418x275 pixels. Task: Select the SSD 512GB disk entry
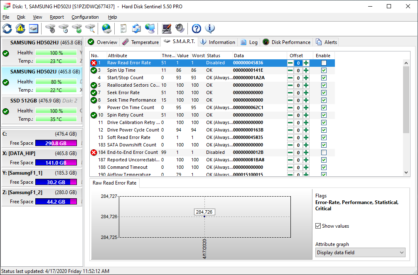coord(42,110)
